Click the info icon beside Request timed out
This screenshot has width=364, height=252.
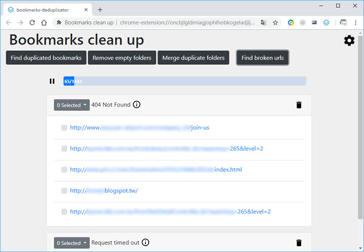[145, 243]
